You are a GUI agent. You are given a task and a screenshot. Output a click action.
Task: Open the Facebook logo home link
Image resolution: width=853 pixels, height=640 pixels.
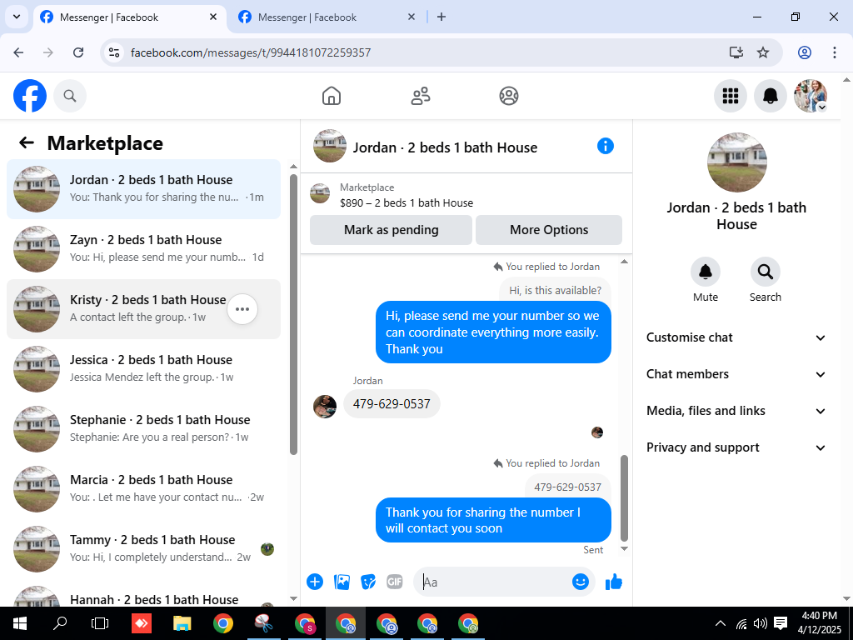tap(30, 96)
